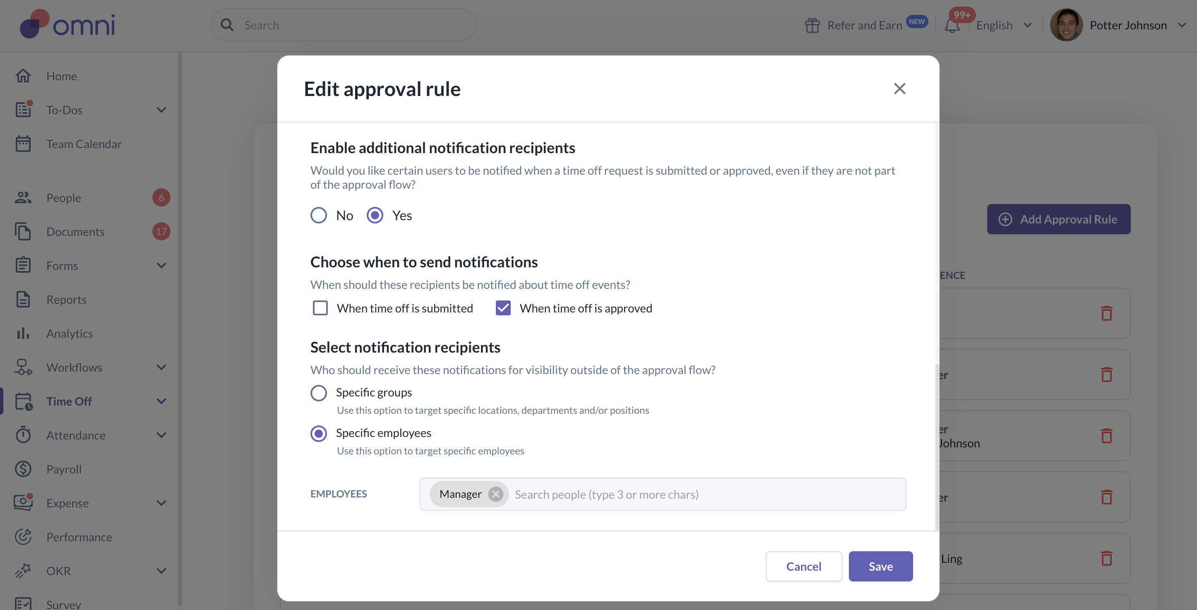The height and width of the screenshot is (610, 1197).
Task: Uncheck When time off is approved
Action: point(503,308)
